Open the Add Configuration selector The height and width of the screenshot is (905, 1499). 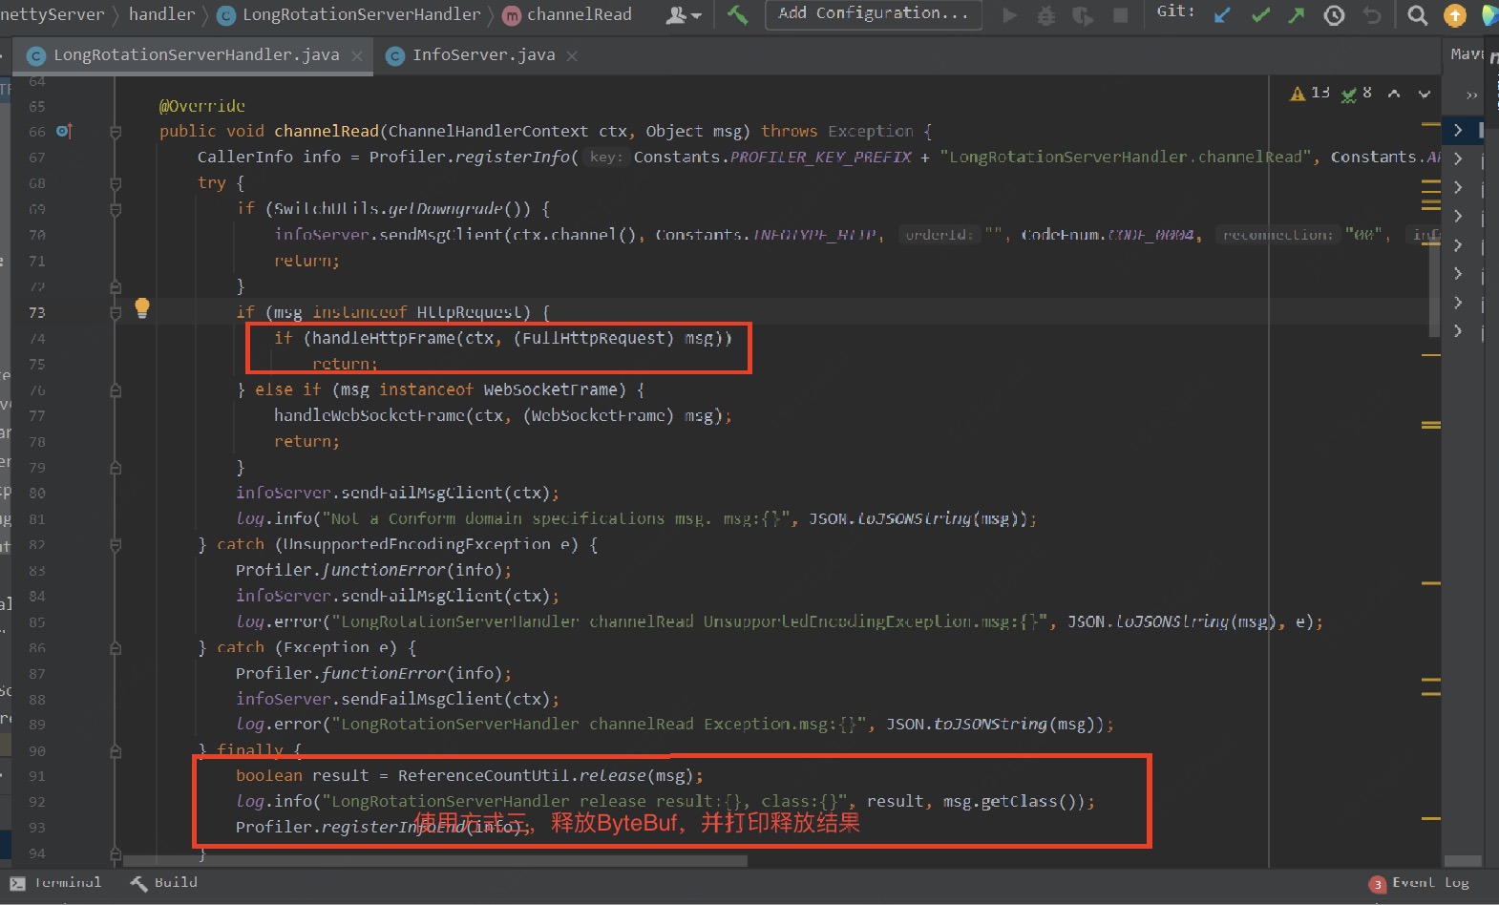coord(874,13)
